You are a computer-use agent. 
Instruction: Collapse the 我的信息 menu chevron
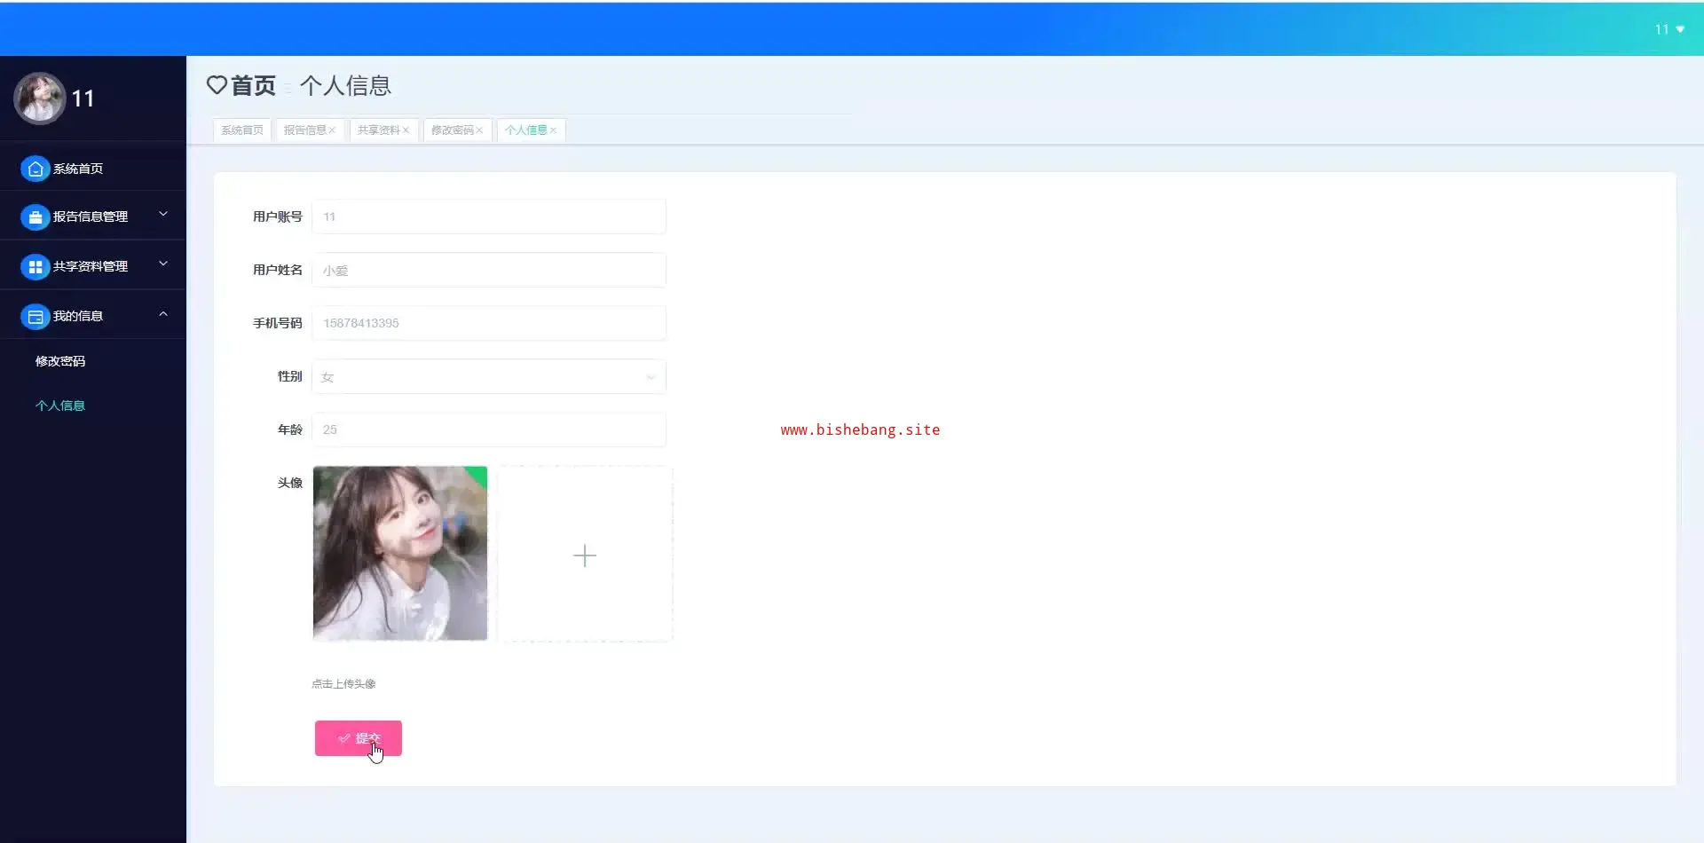tap(163, 314)
